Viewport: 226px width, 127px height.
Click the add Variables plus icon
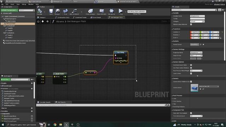pos(32,111)
